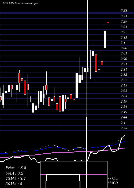Click the latest small red candle near 3.29
The width and height of the screenshot is (134, 188).
click(108, 22)
